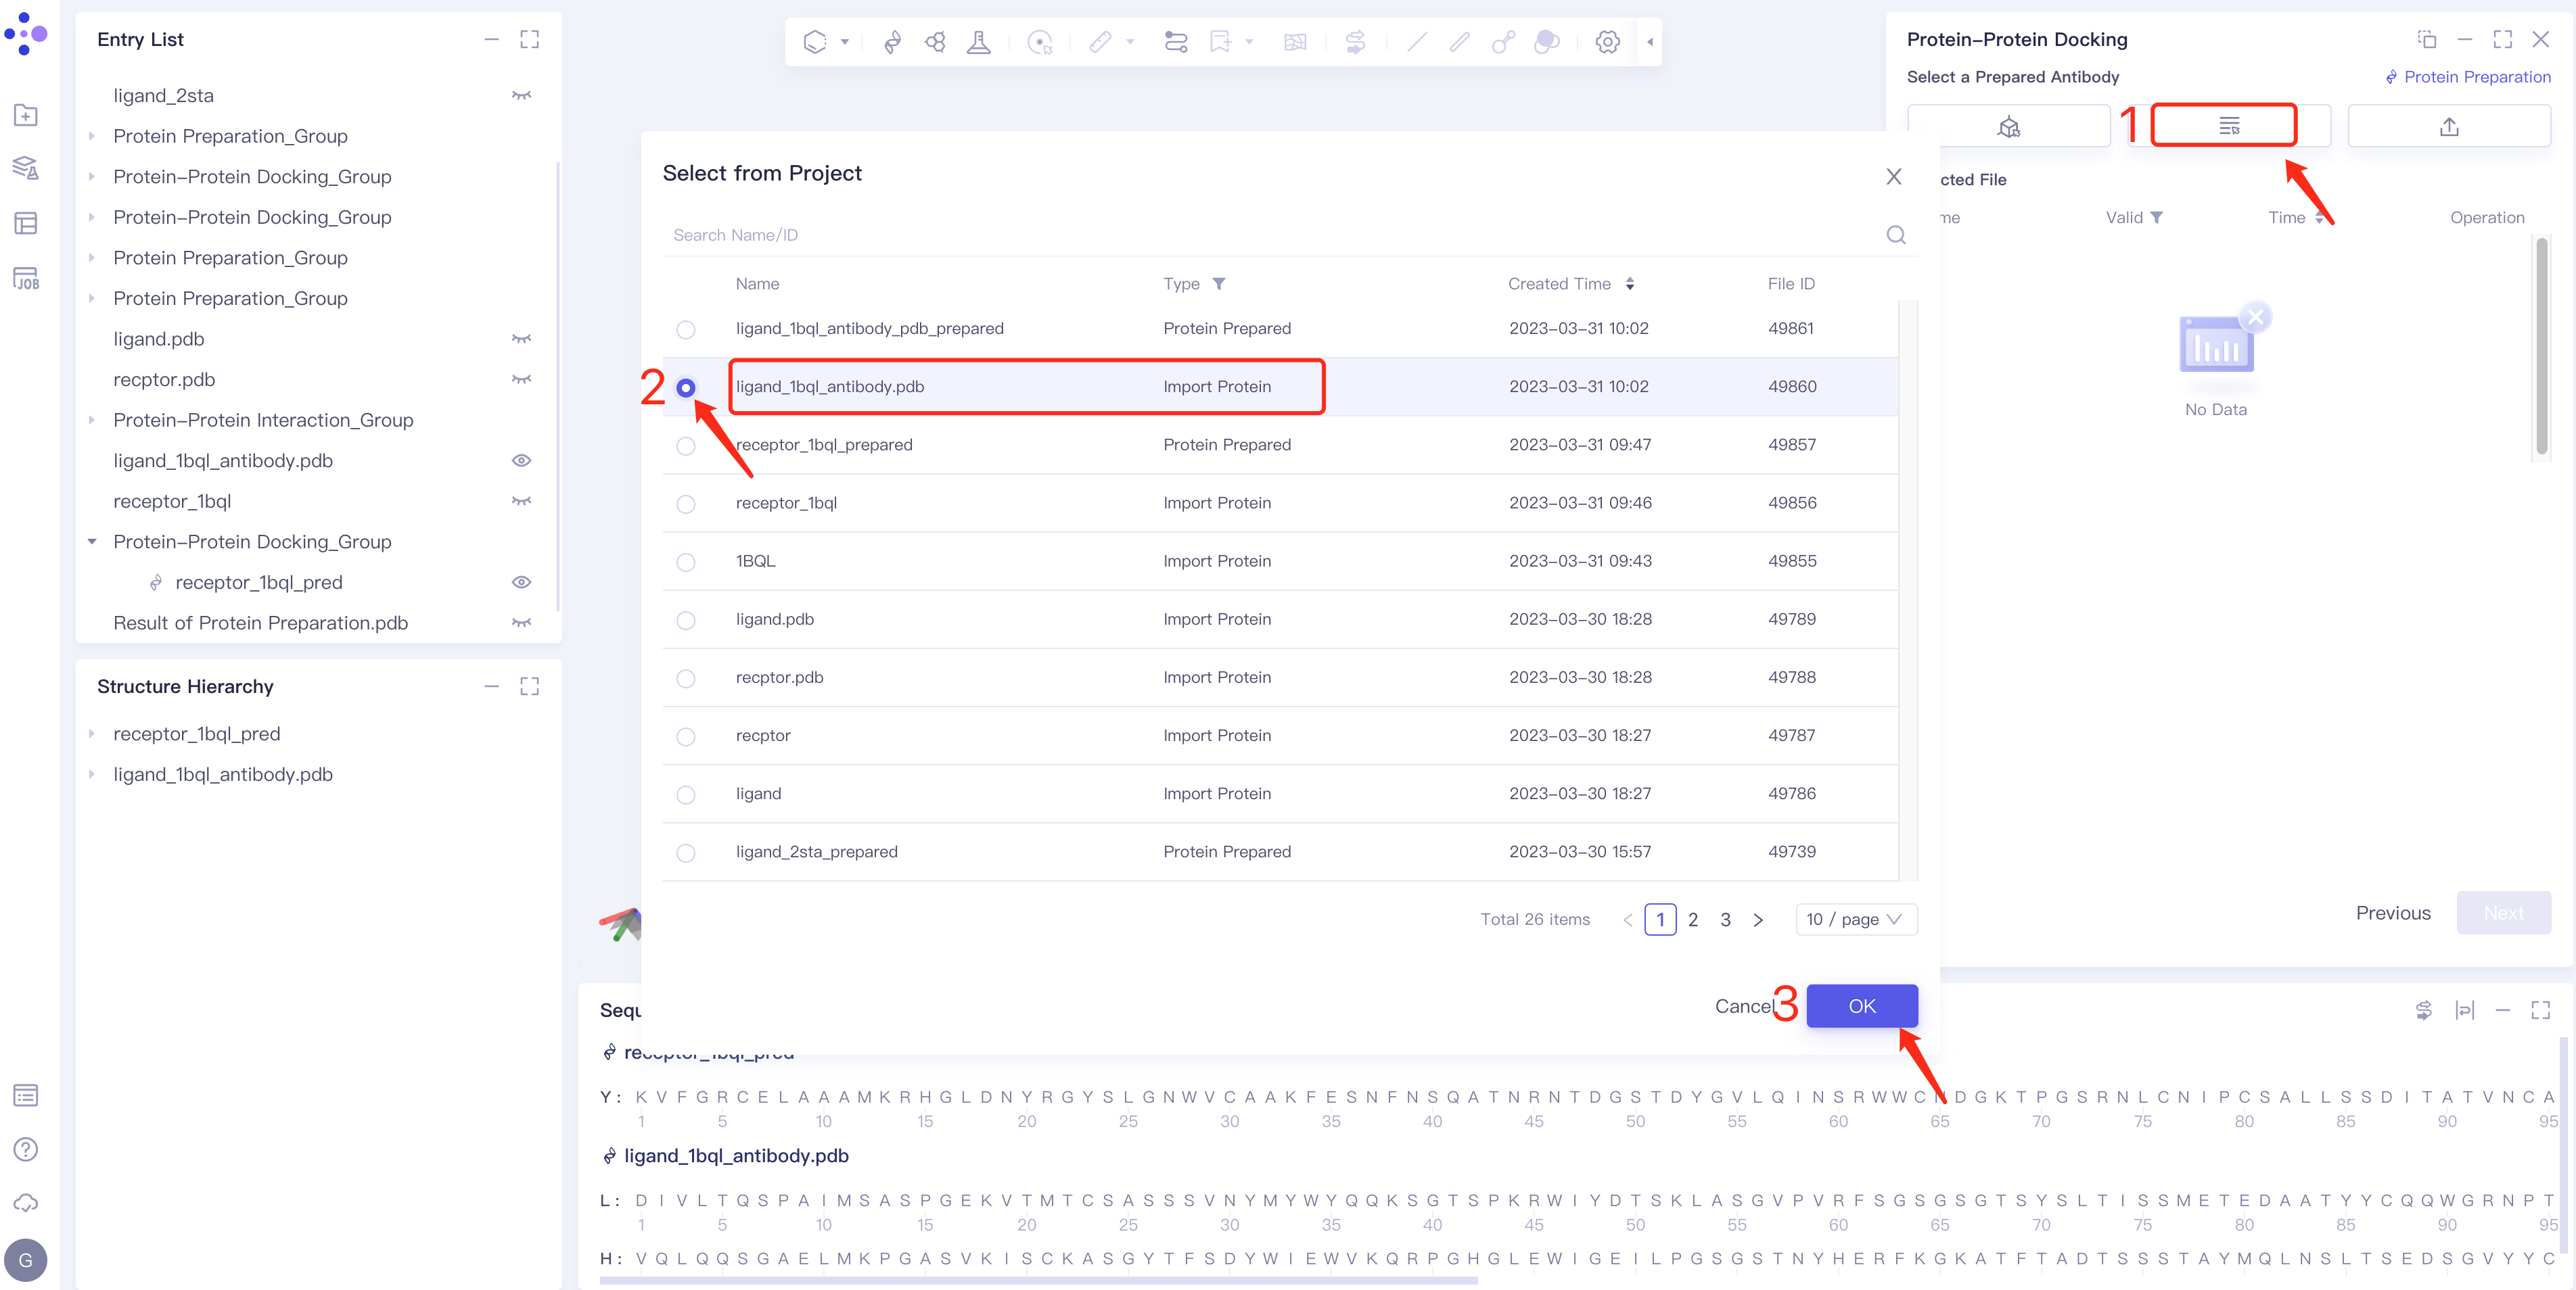
Task: Select radio for ligand_2sta_prepared row
Action: pos(685,853)
